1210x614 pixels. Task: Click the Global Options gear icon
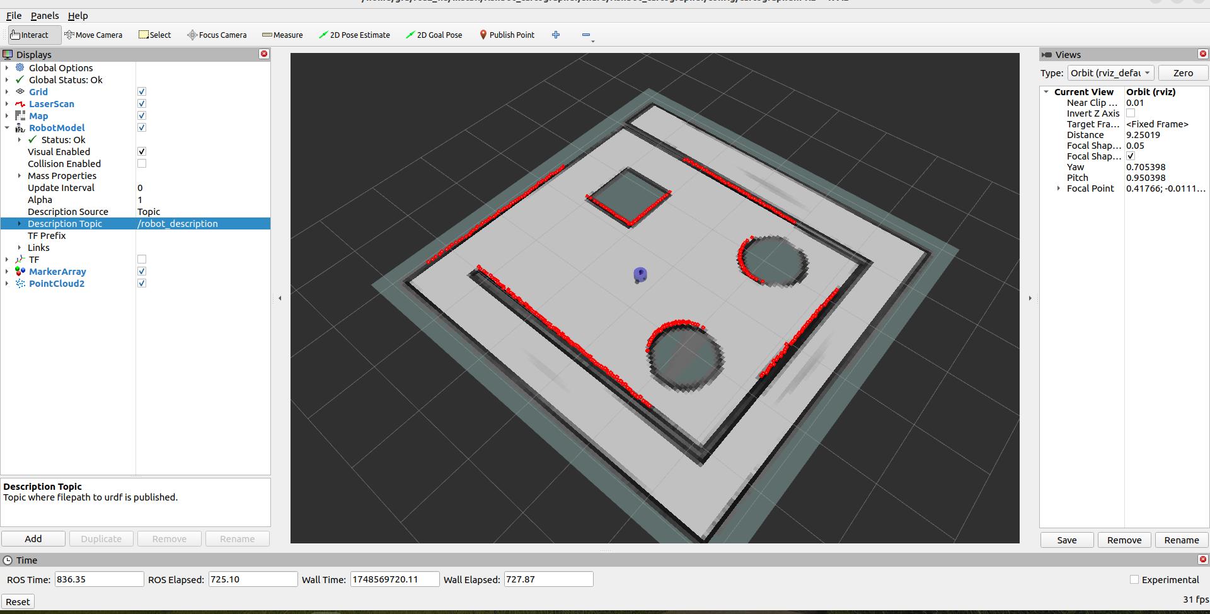pos(20,67)
